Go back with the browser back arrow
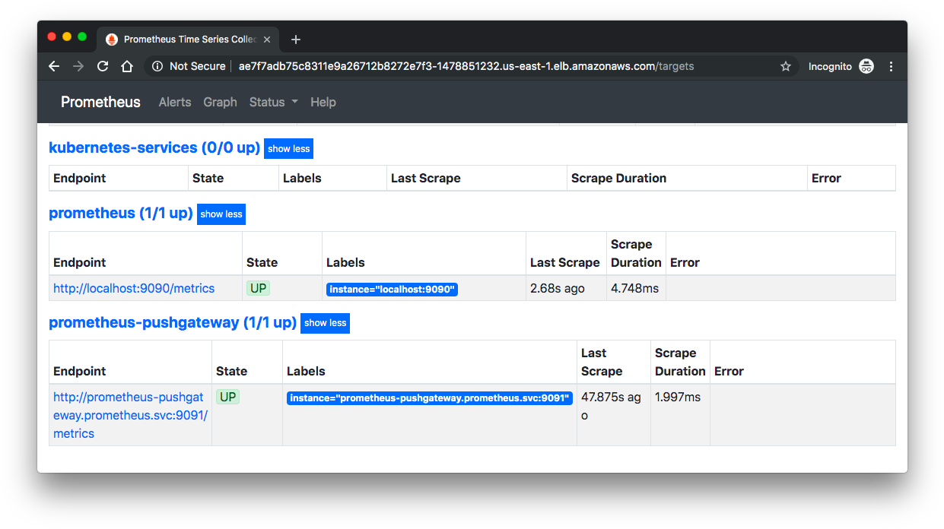 (54, 66)
